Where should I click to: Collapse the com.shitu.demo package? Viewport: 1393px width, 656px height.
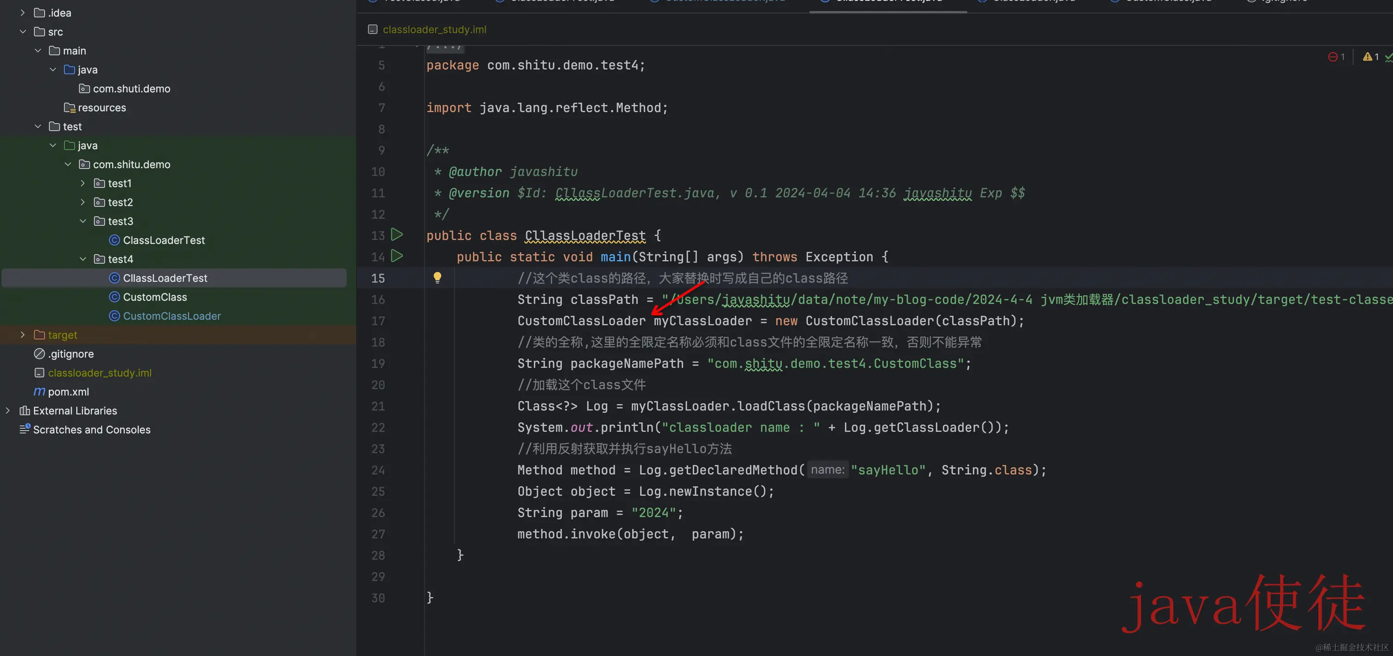68,164
